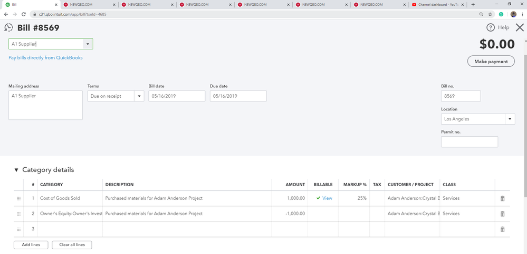The image size is (527, 254).
Task: Delete line 1 with the trash icon
Action: tap(502, 198)
